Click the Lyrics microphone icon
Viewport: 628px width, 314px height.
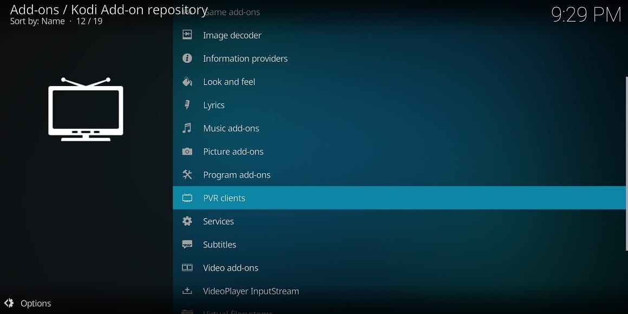pos(187,105)
